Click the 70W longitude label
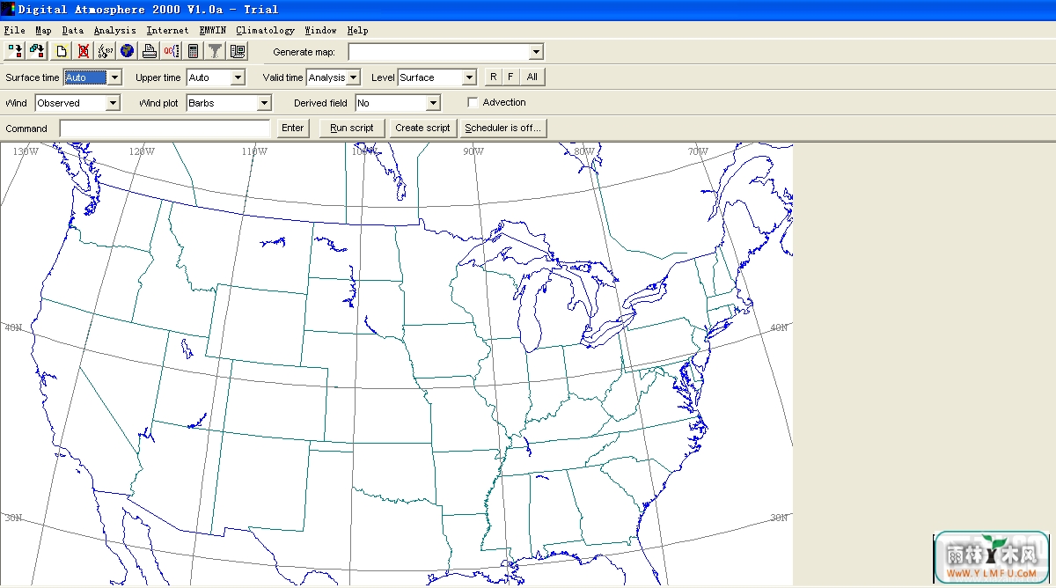The height and width of the screenshot is (588, 1056). tap(698, 151)
